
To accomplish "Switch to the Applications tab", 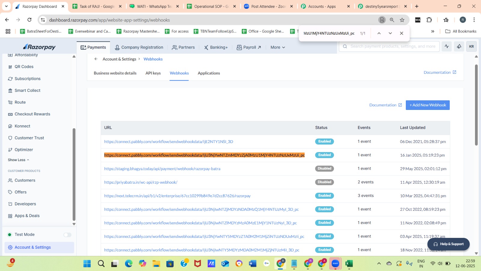I will [209, 73].
